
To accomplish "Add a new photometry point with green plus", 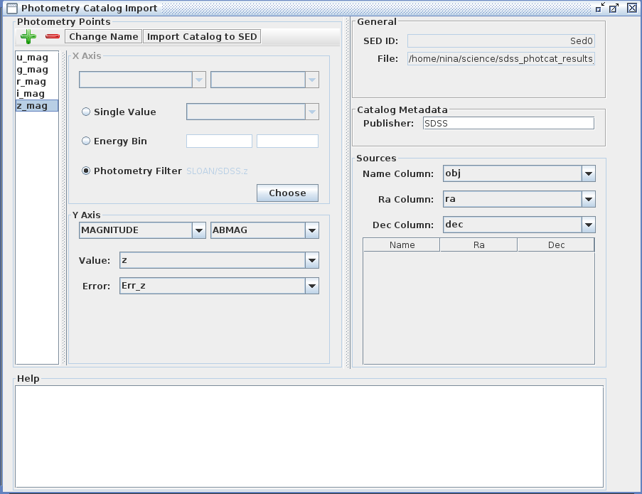I will point(28,36).
